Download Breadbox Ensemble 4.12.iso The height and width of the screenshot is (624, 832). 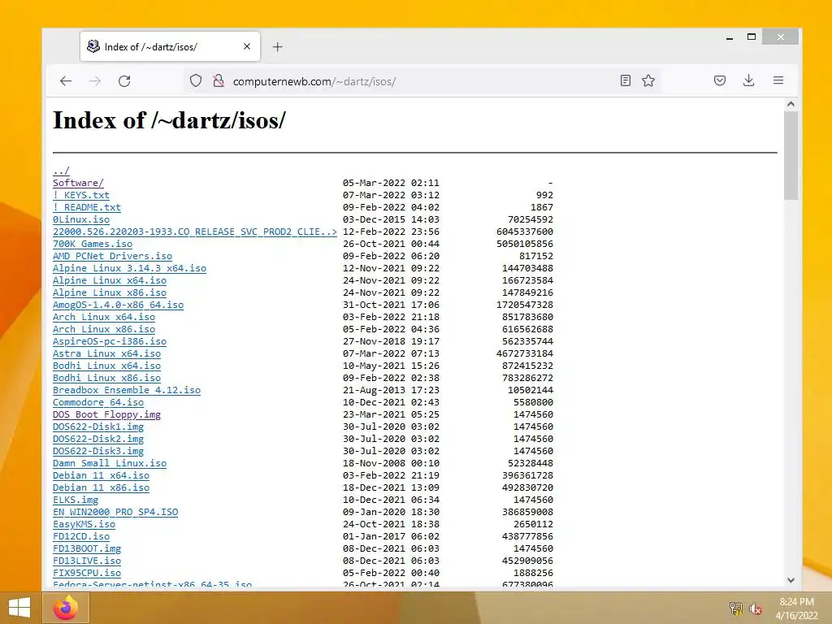pos(126,391)
